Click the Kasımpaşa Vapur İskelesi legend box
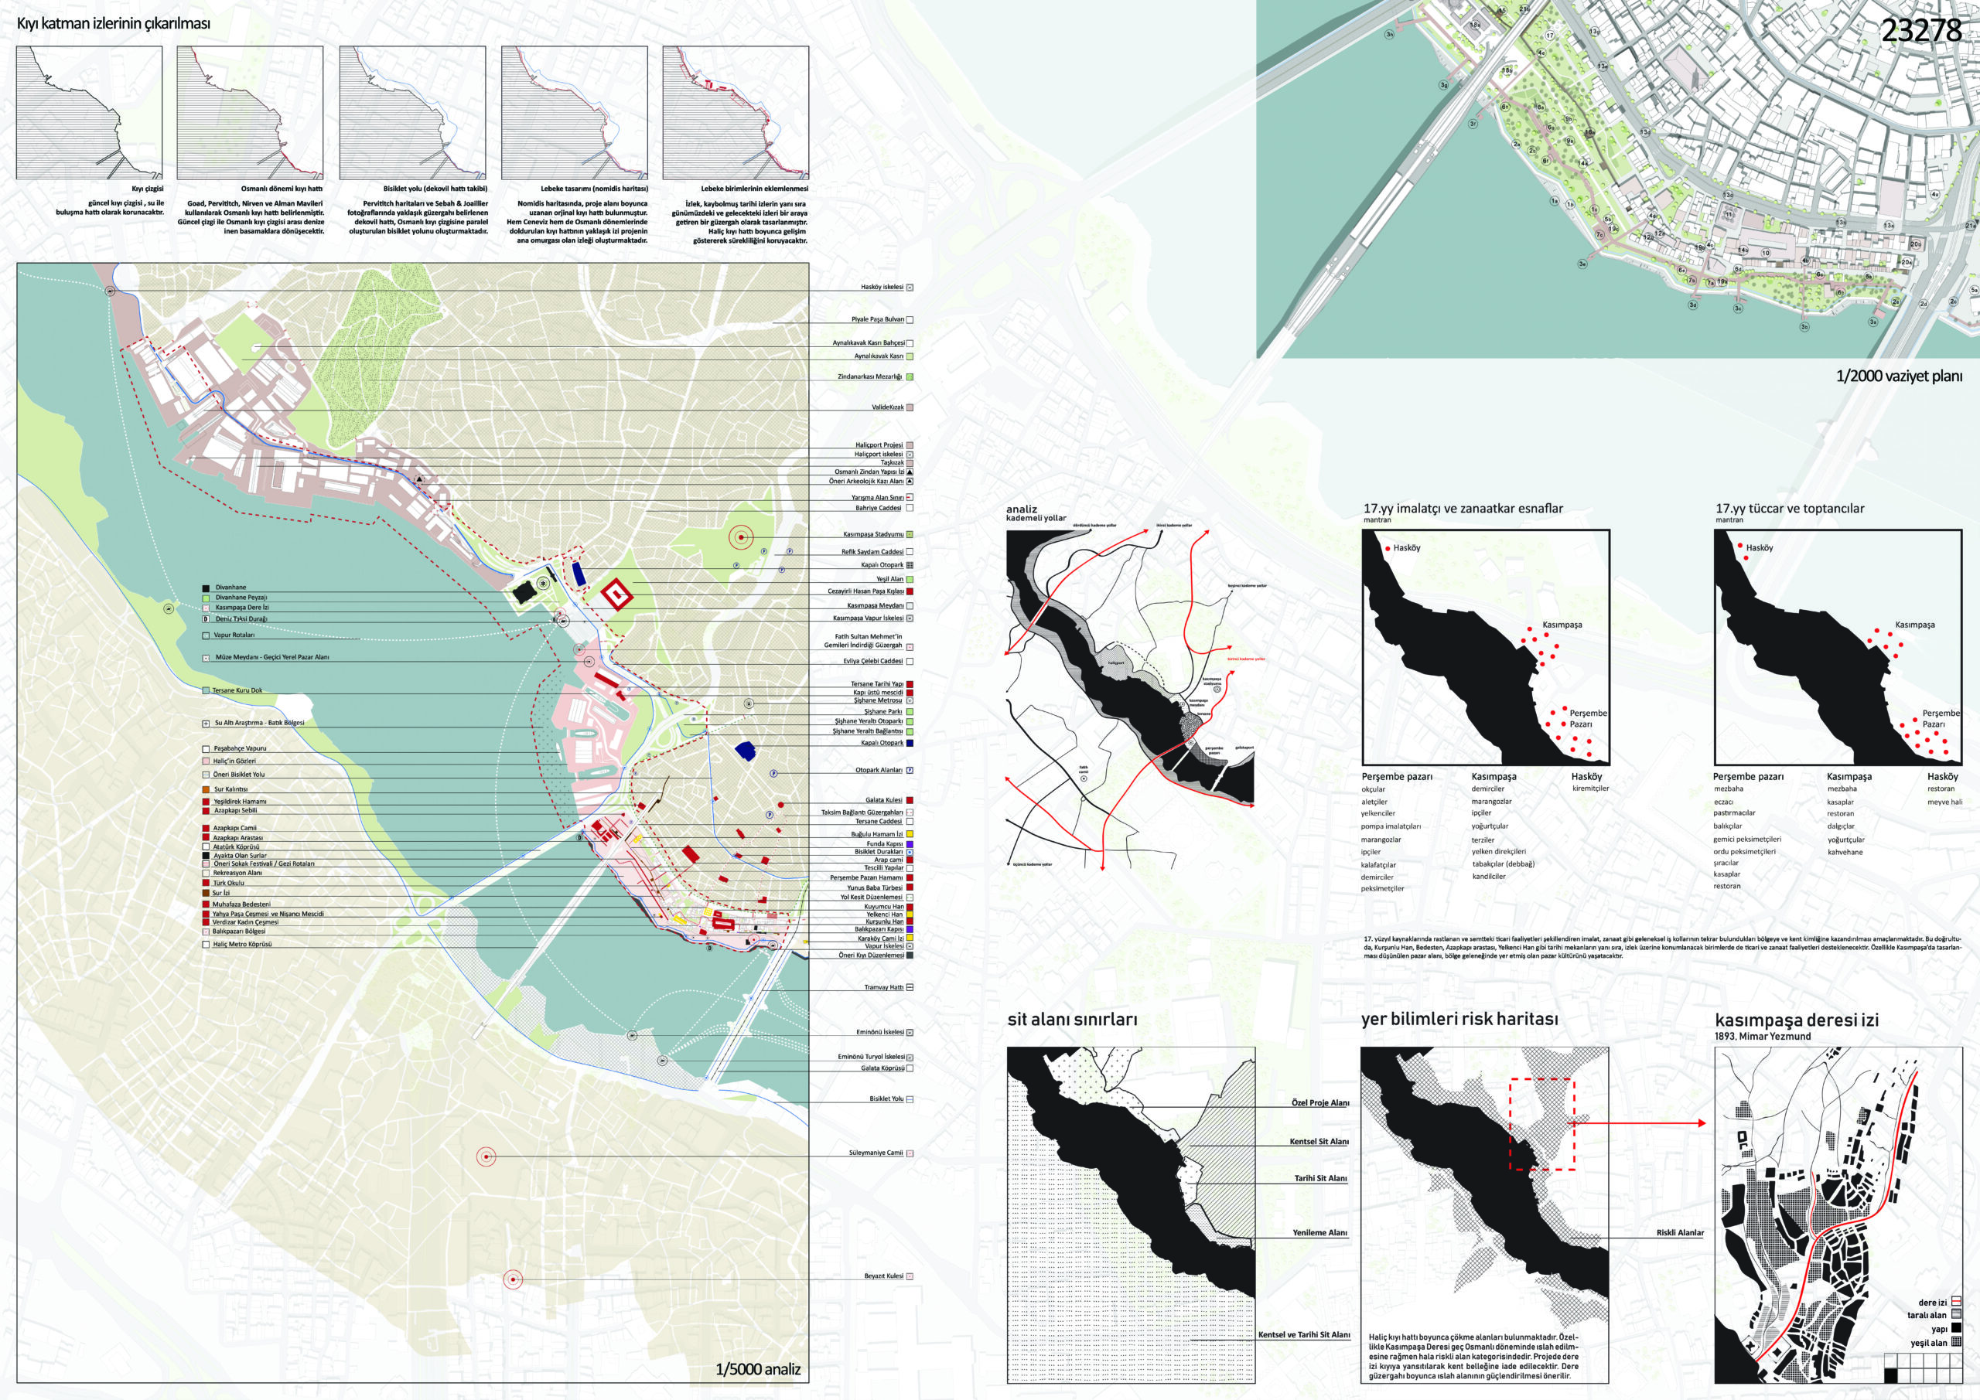This screenshot has width=1980, height=1400. (910, 618)
